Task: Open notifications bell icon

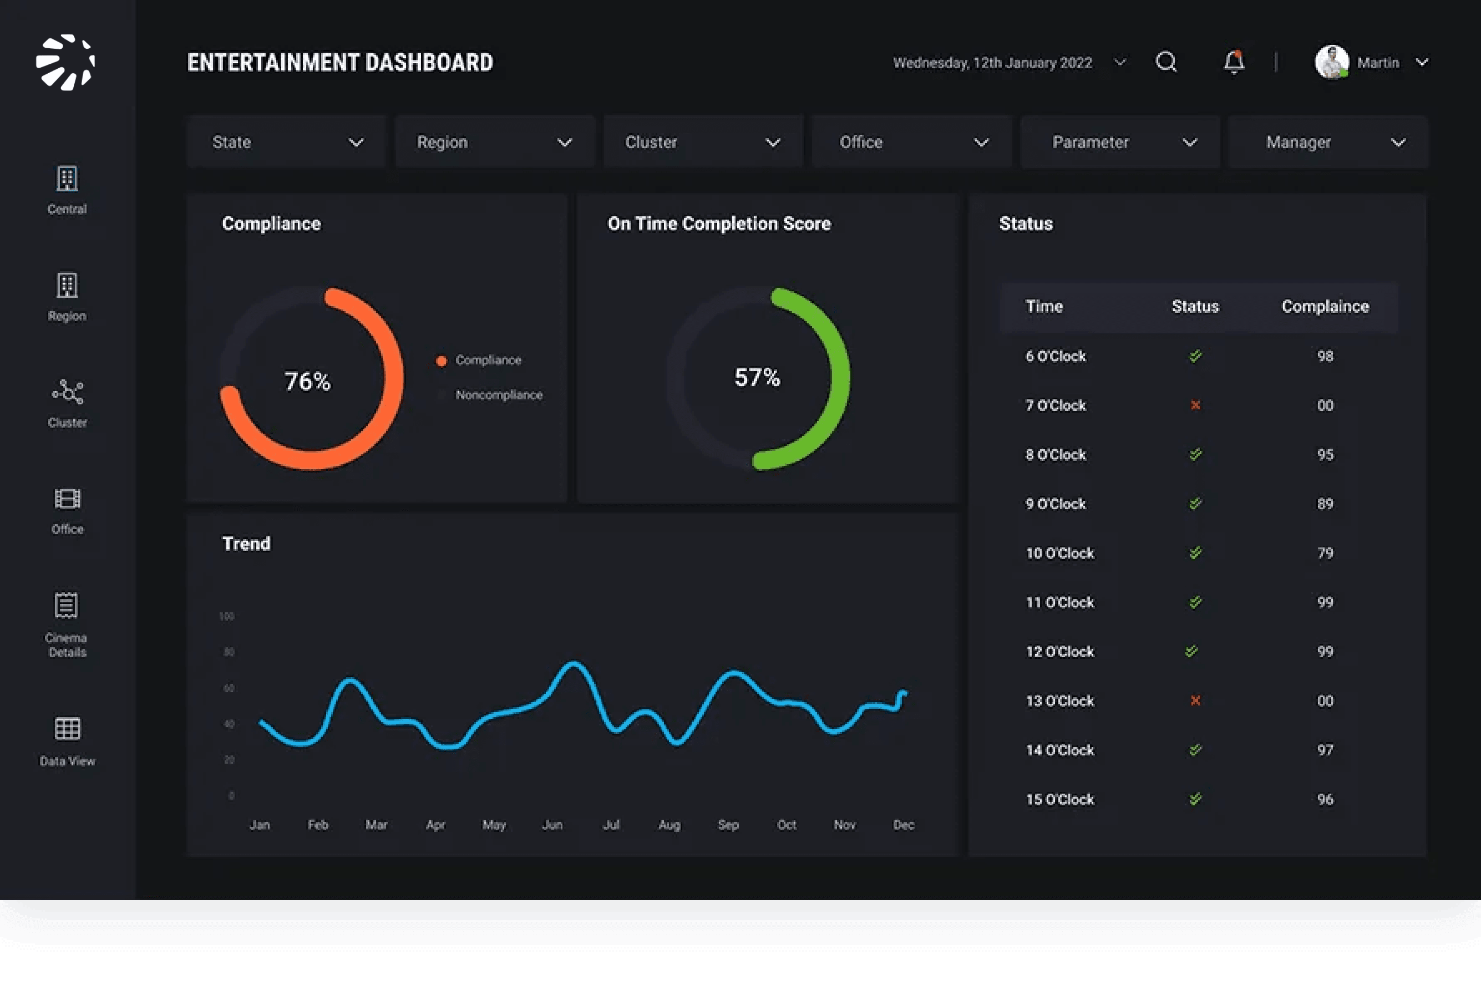Action: click(1234, 62)
